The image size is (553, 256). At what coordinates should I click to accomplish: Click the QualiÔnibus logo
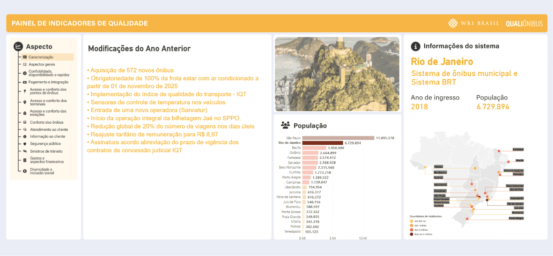(524, 23)
